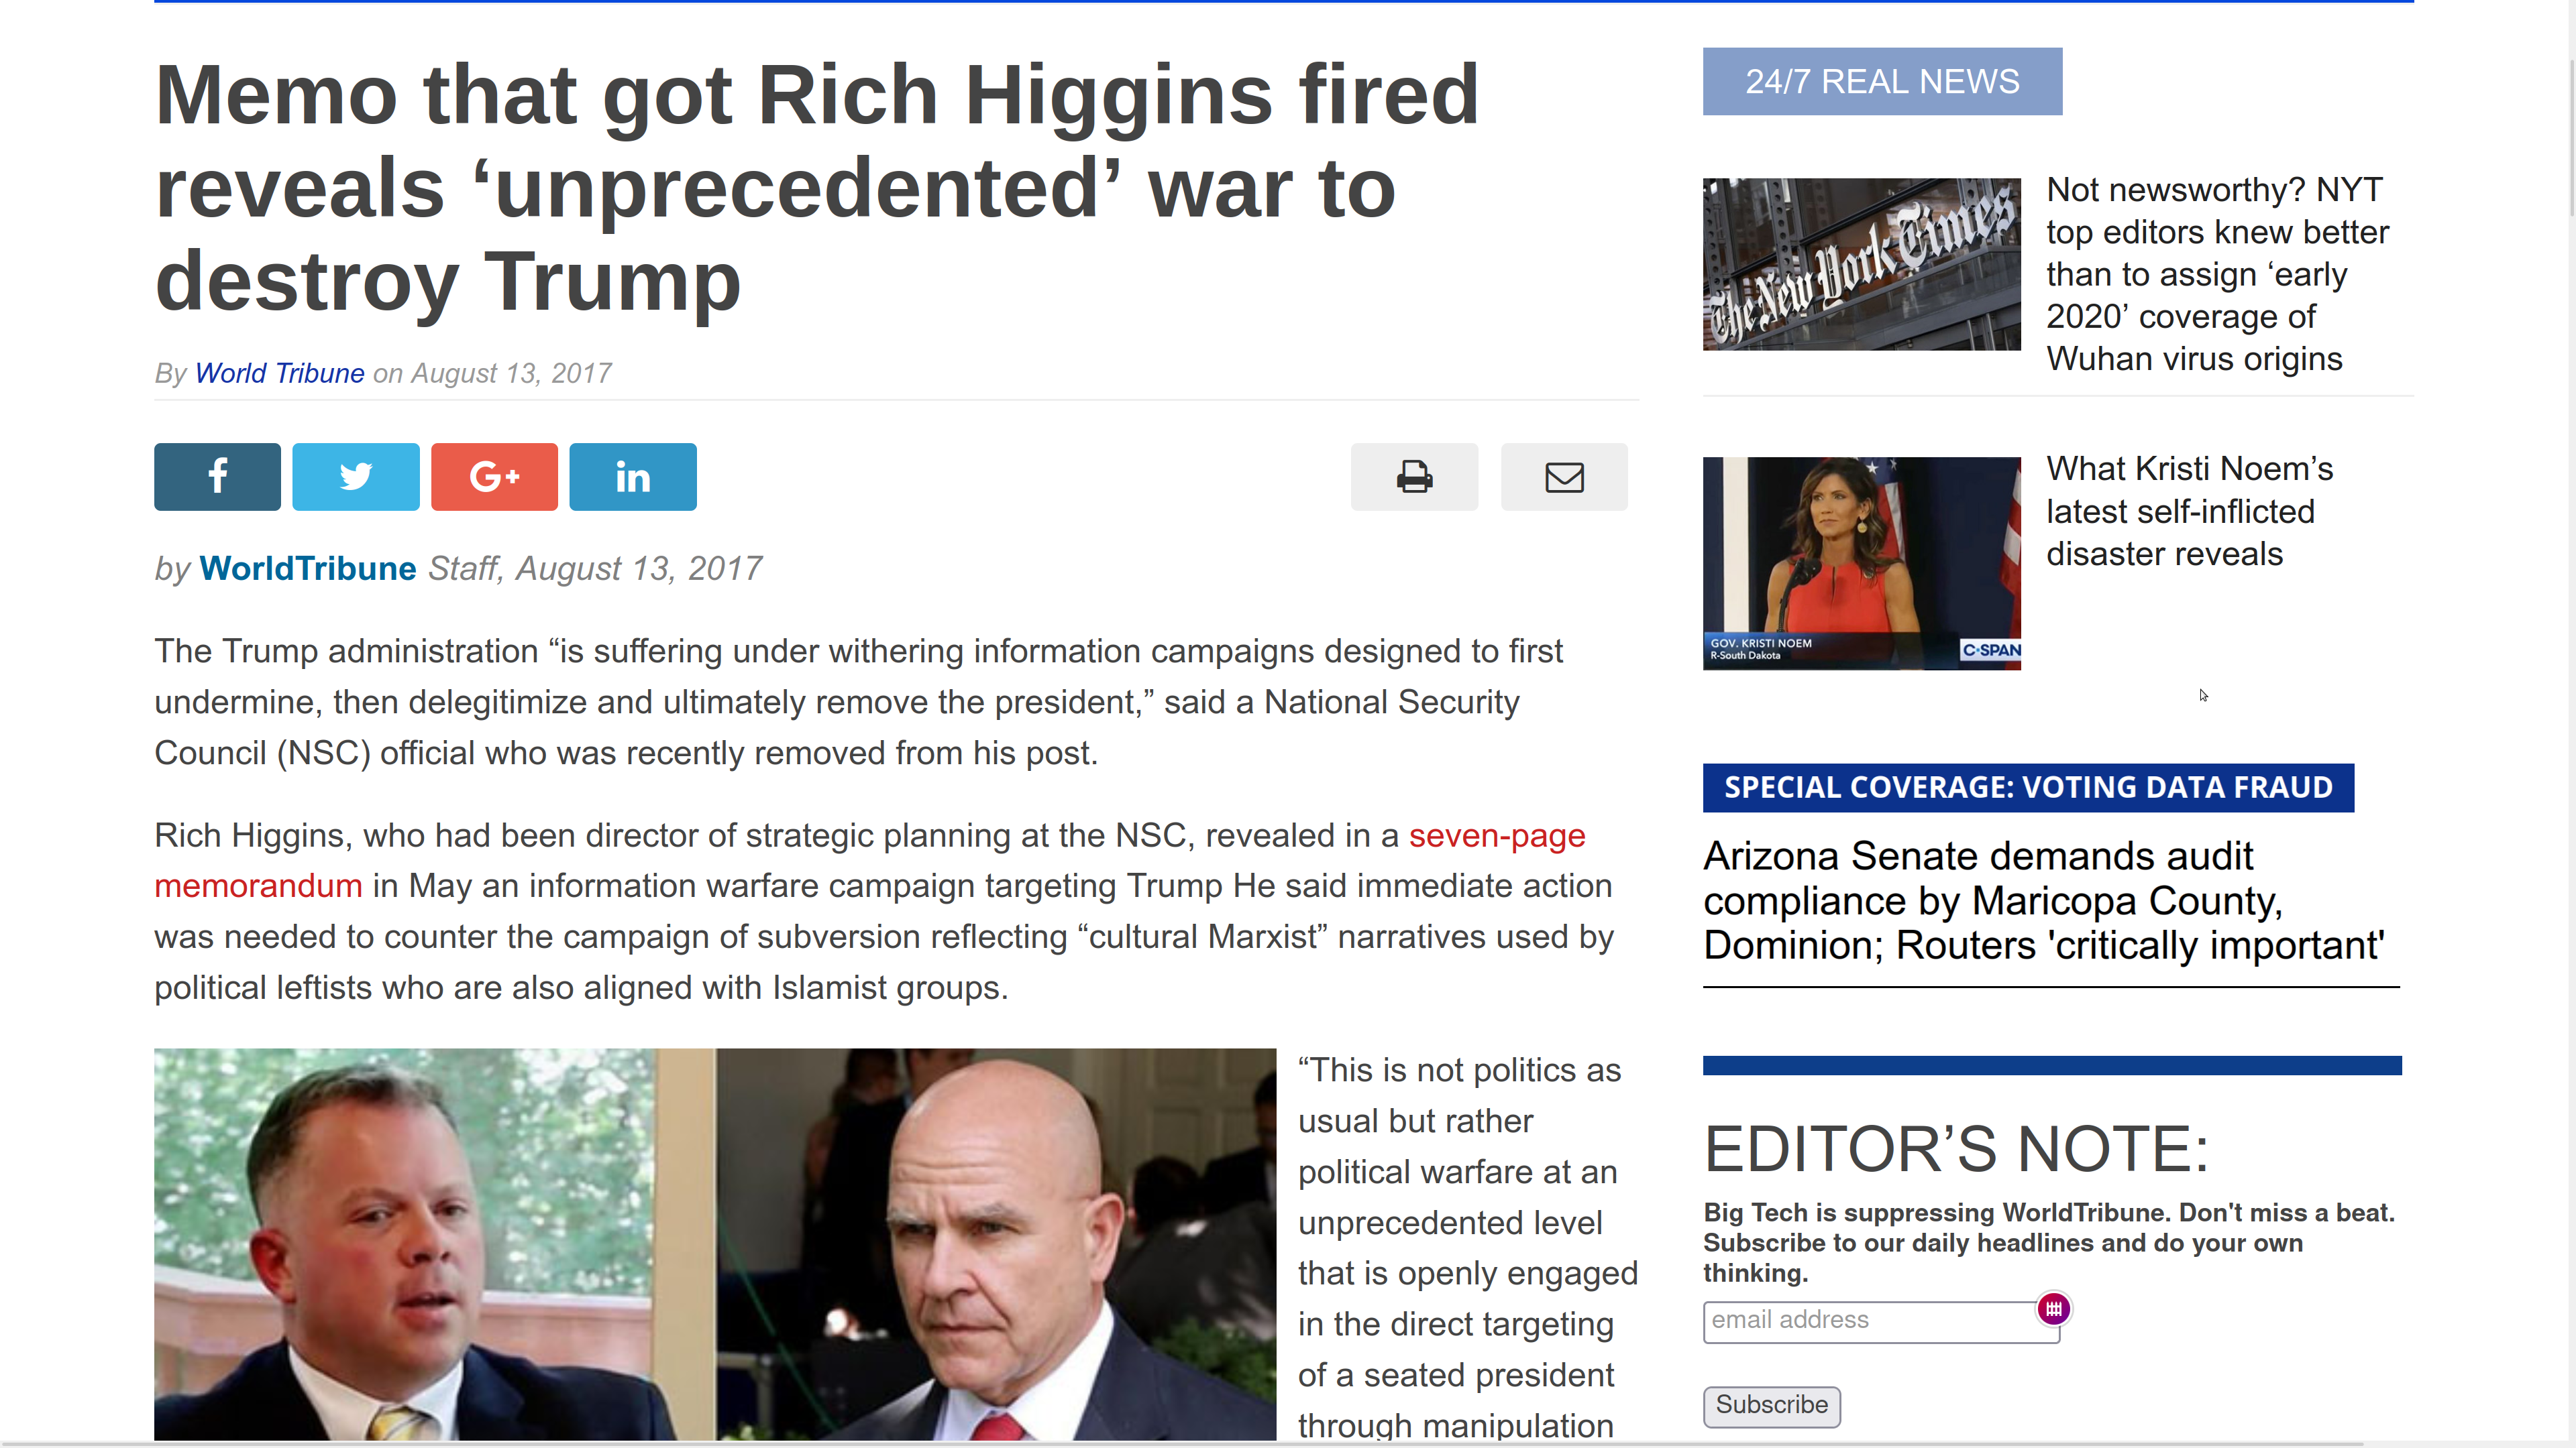Open the 24/7 REAL NEWS section
The width and height of the screenshot is (2576, 1448).
1882,81
